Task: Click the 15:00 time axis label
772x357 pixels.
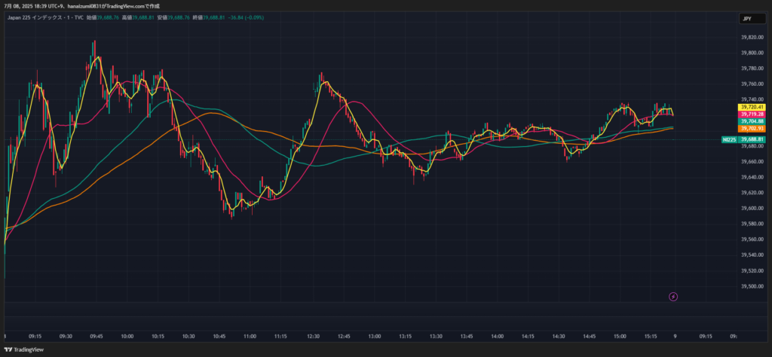Action: pos(620,337)
